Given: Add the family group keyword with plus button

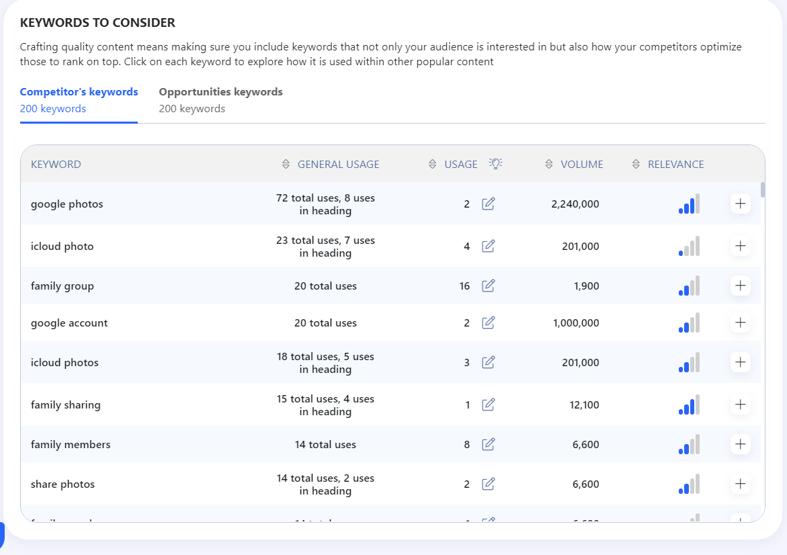Looking at the screenshot, I should [741, 285].
